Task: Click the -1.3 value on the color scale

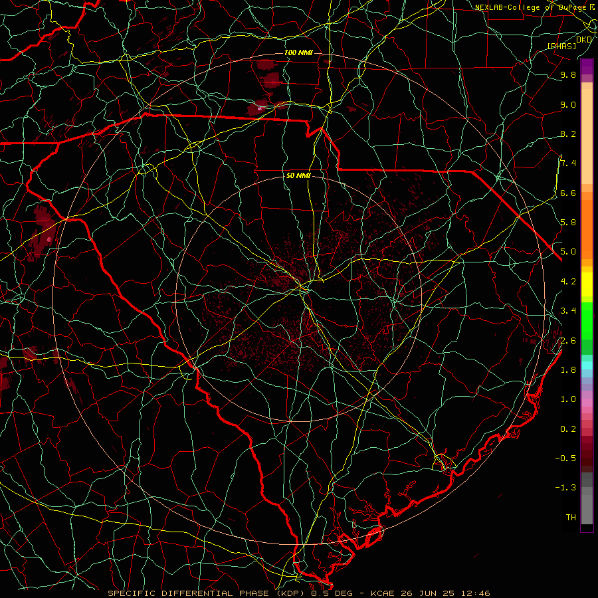Action: 565,488
